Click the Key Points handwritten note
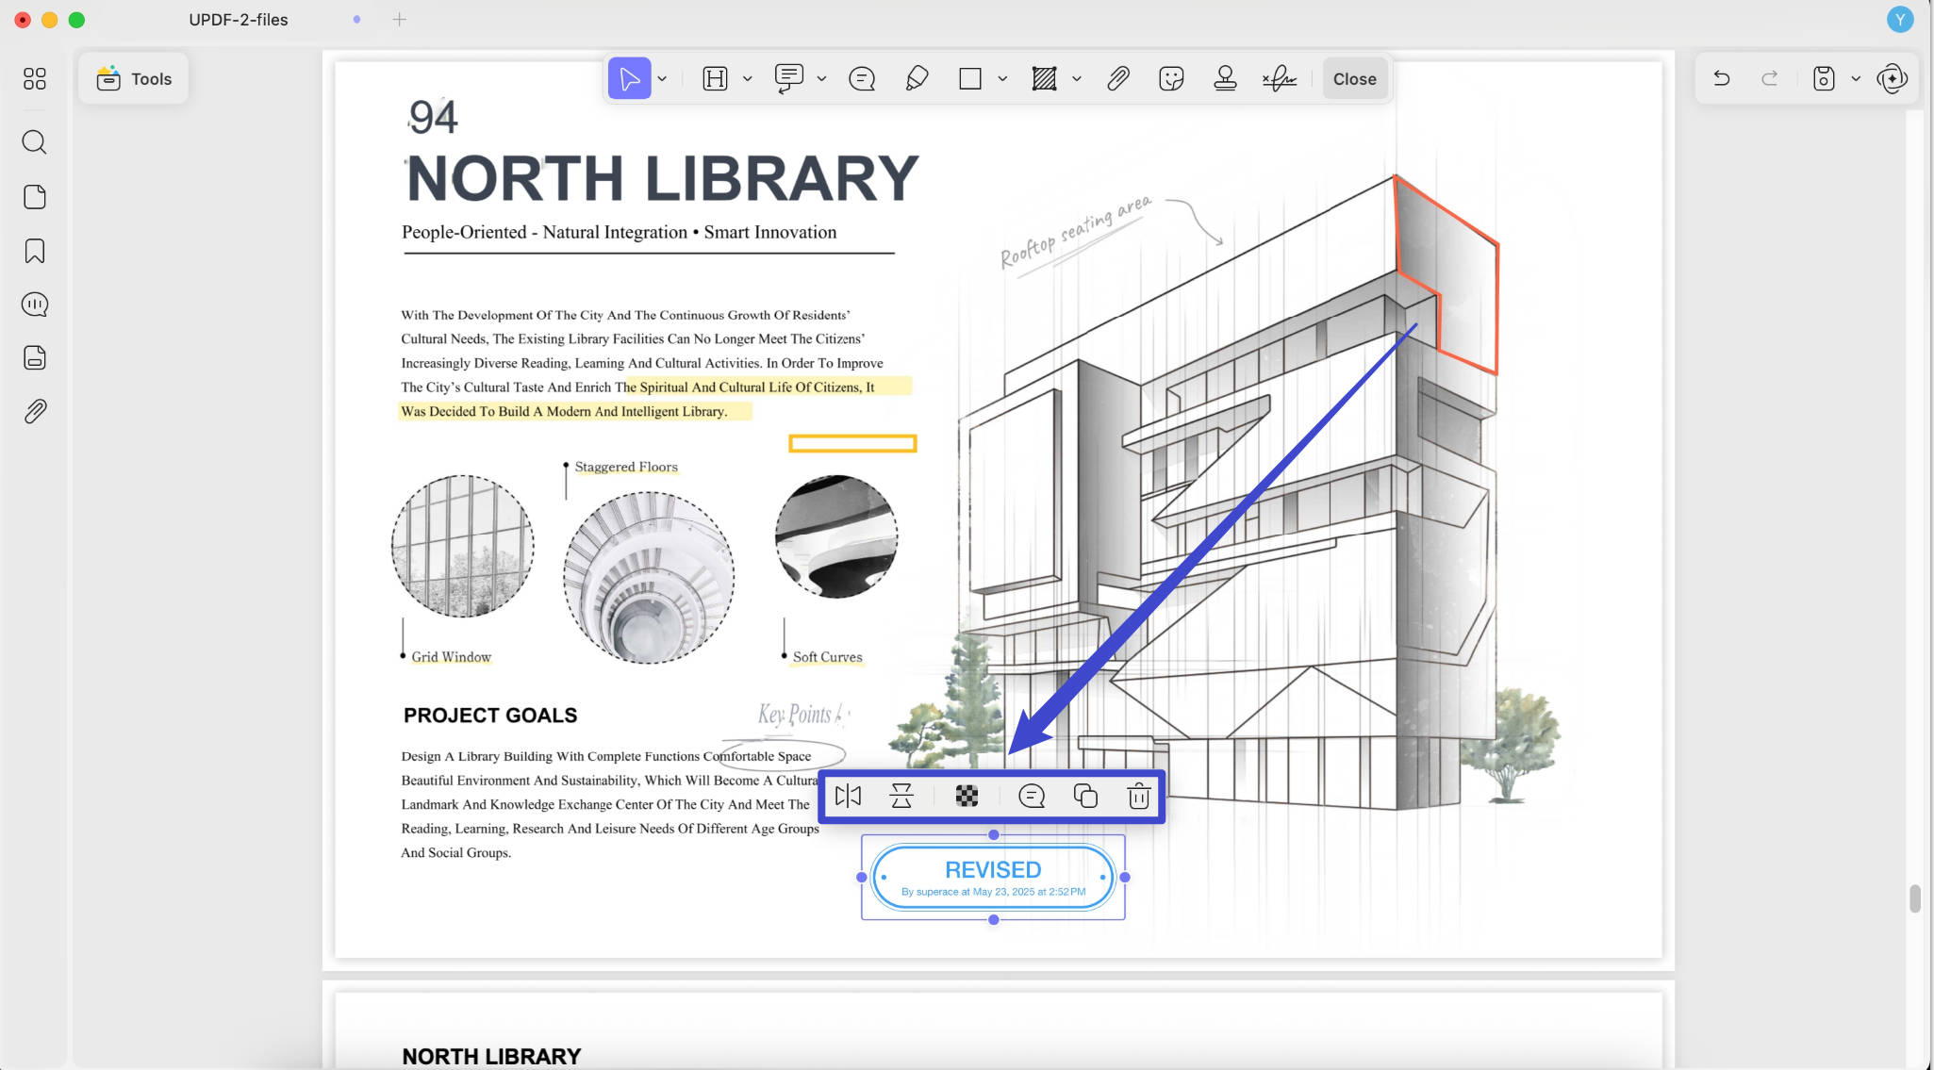 point(802,716)
